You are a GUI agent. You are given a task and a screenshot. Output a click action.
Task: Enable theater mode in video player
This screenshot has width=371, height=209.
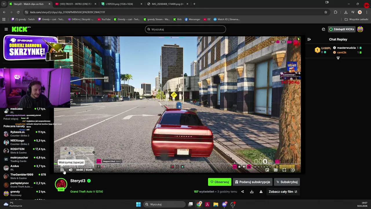tap(276, 170)
